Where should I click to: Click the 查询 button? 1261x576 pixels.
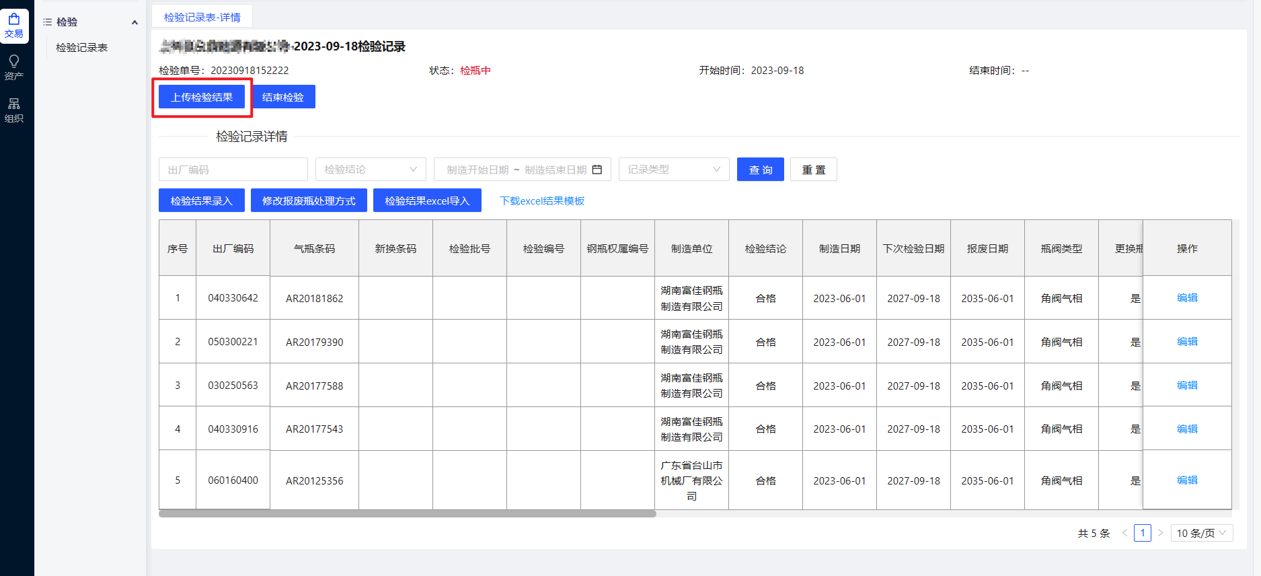coord(761,170)
